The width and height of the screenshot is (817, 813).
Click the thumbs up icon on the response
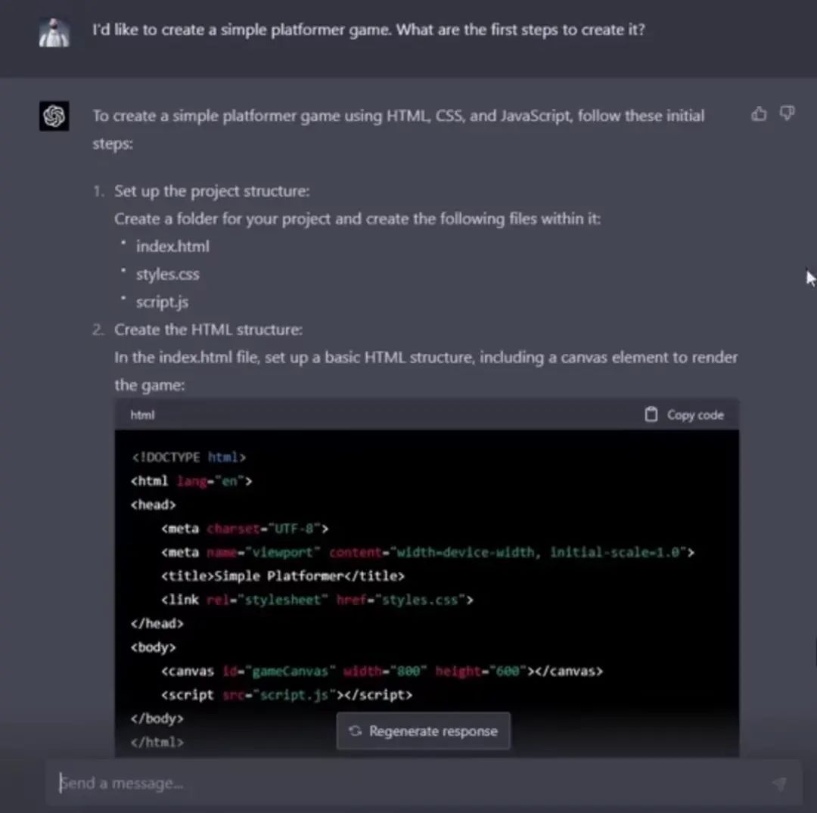click(759, 114)
